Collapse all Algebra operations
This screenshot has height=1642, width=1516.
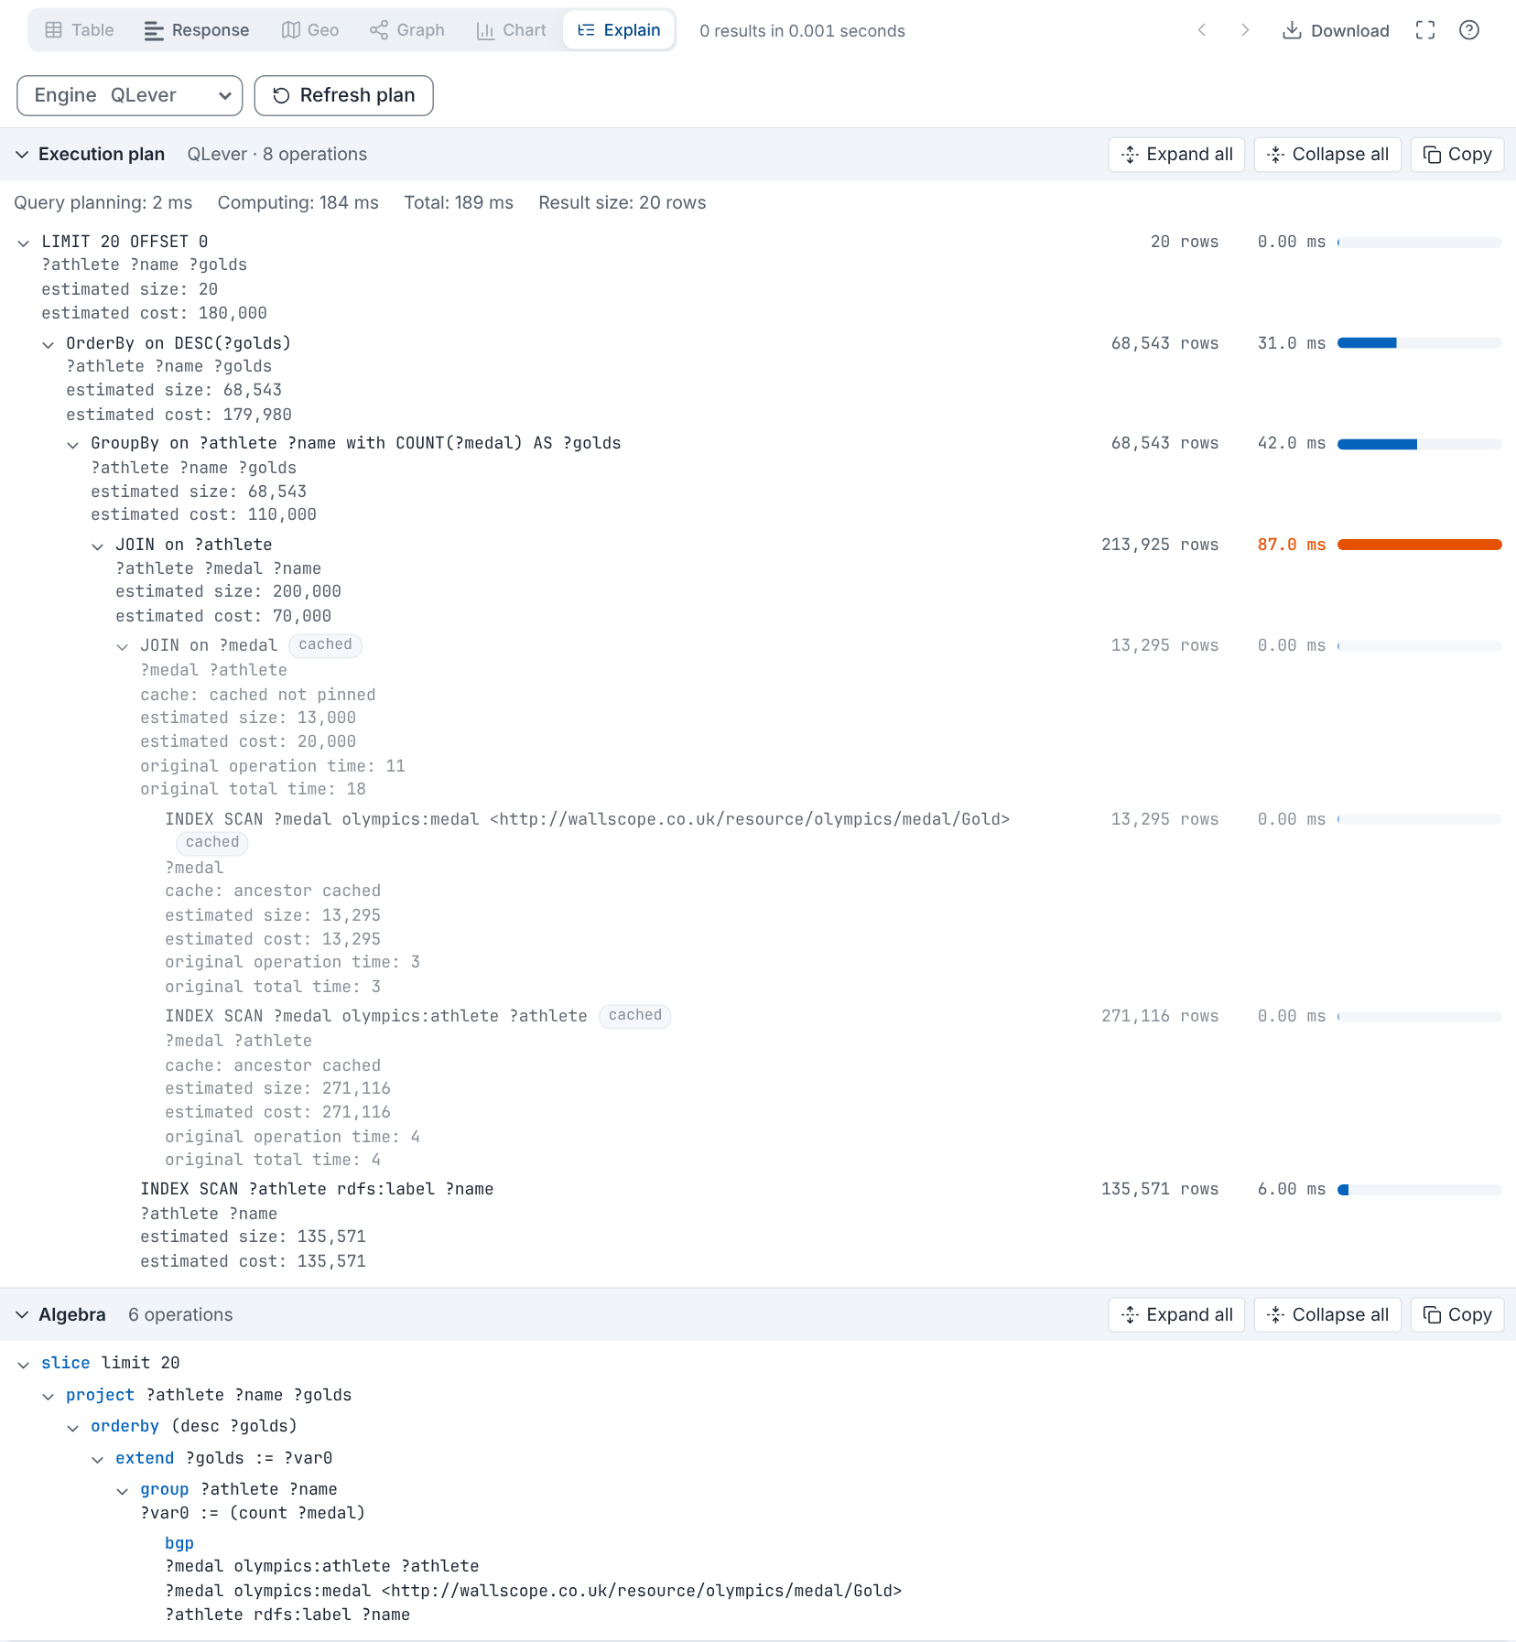tap(1327, 1315)
